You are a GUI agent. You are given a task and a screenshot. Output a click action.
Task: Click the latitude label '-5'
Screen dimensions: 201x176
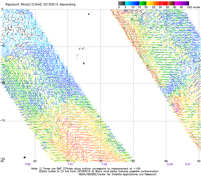2,46
